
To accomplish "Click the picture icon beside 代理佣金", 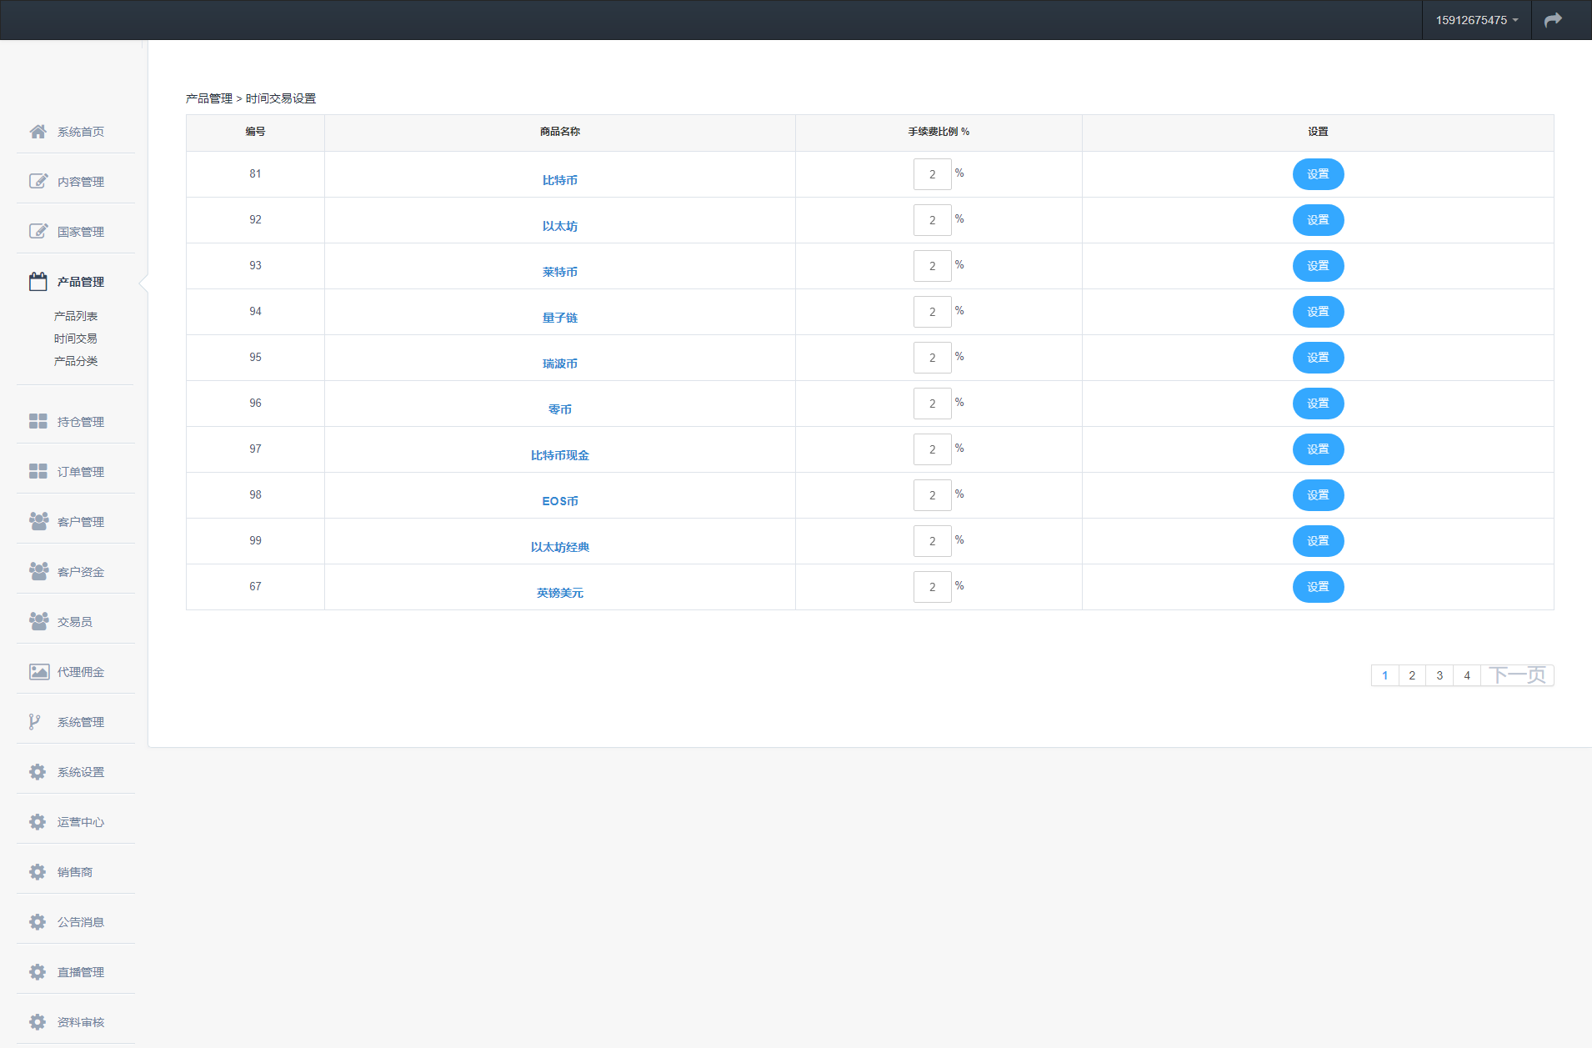I will (x=38, y=672).
